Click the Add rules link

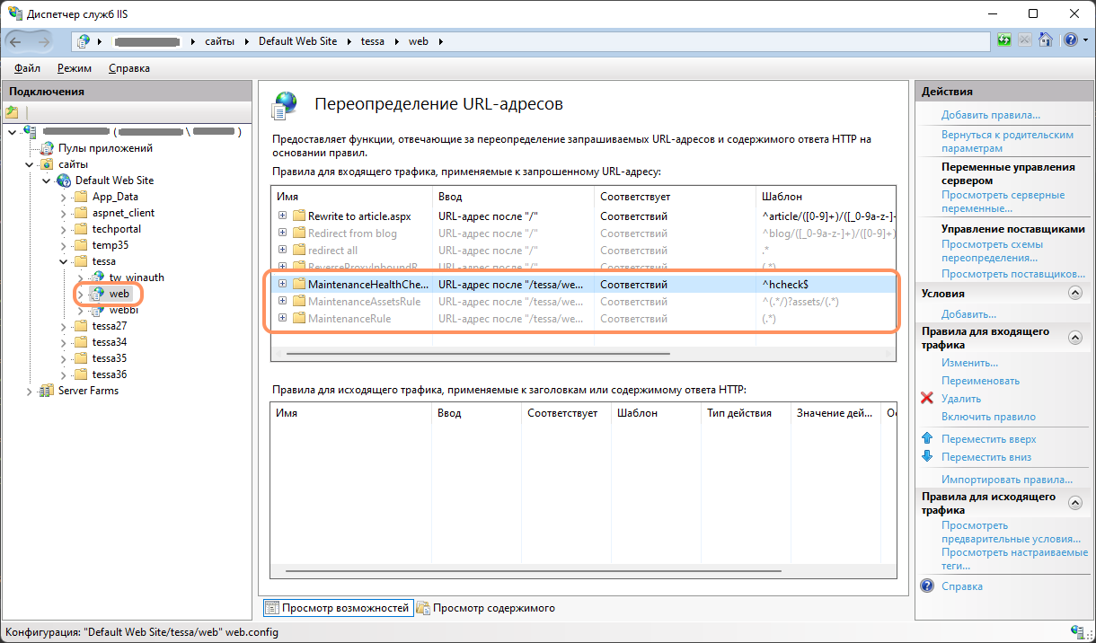coord(990,115)
